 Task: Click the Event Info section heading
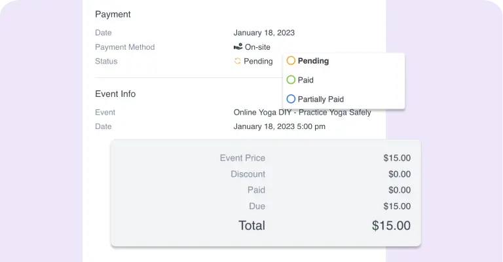click(x=115, y=94)
